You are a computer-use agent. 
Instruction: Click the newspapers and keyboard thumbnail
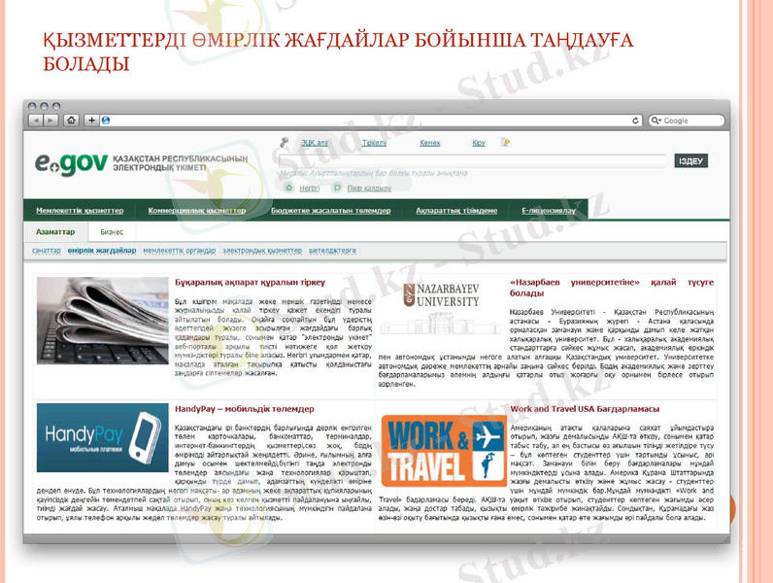[x=103, y=321]
